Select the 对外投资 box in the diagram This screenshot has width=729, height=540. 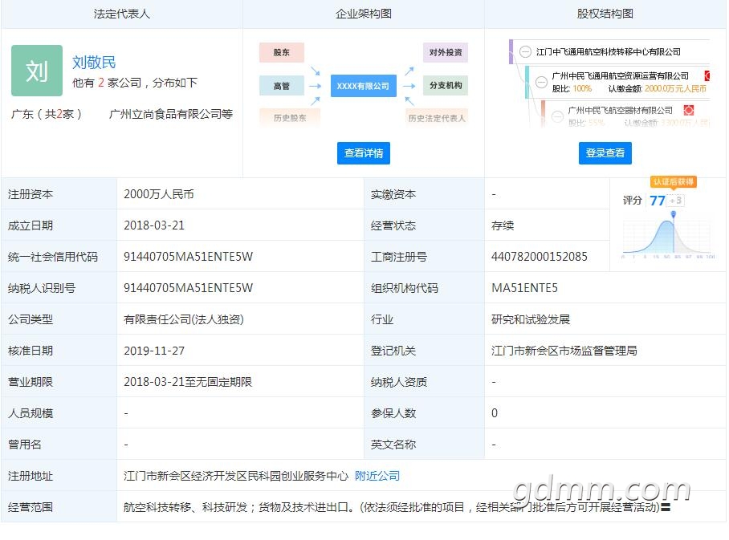point(446,52)
